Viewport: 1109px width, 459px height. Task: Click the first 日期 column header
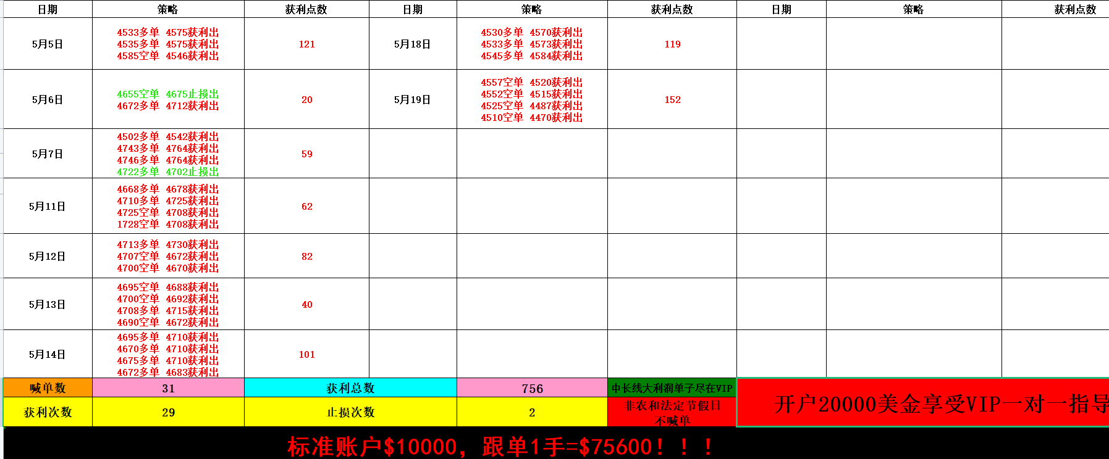click(x=48, y=9)
